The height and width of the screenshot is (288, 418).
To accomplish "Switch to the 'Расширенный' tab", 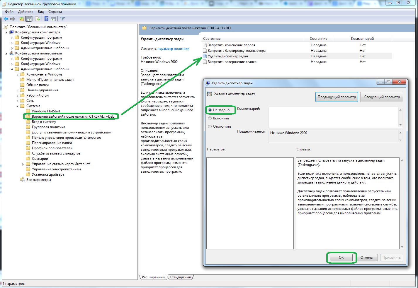I will (x=153, y=277).
